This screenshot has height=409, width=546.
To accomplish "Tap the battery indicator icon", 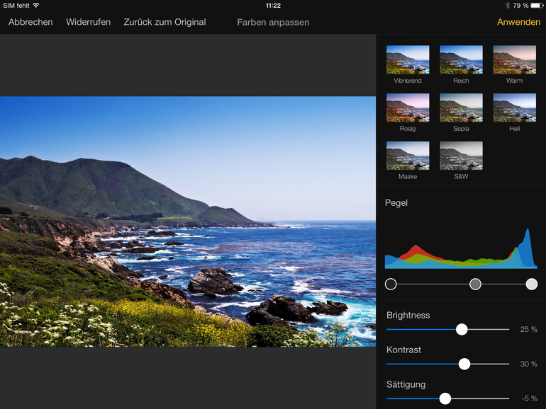I will click(x=537, y=5).
